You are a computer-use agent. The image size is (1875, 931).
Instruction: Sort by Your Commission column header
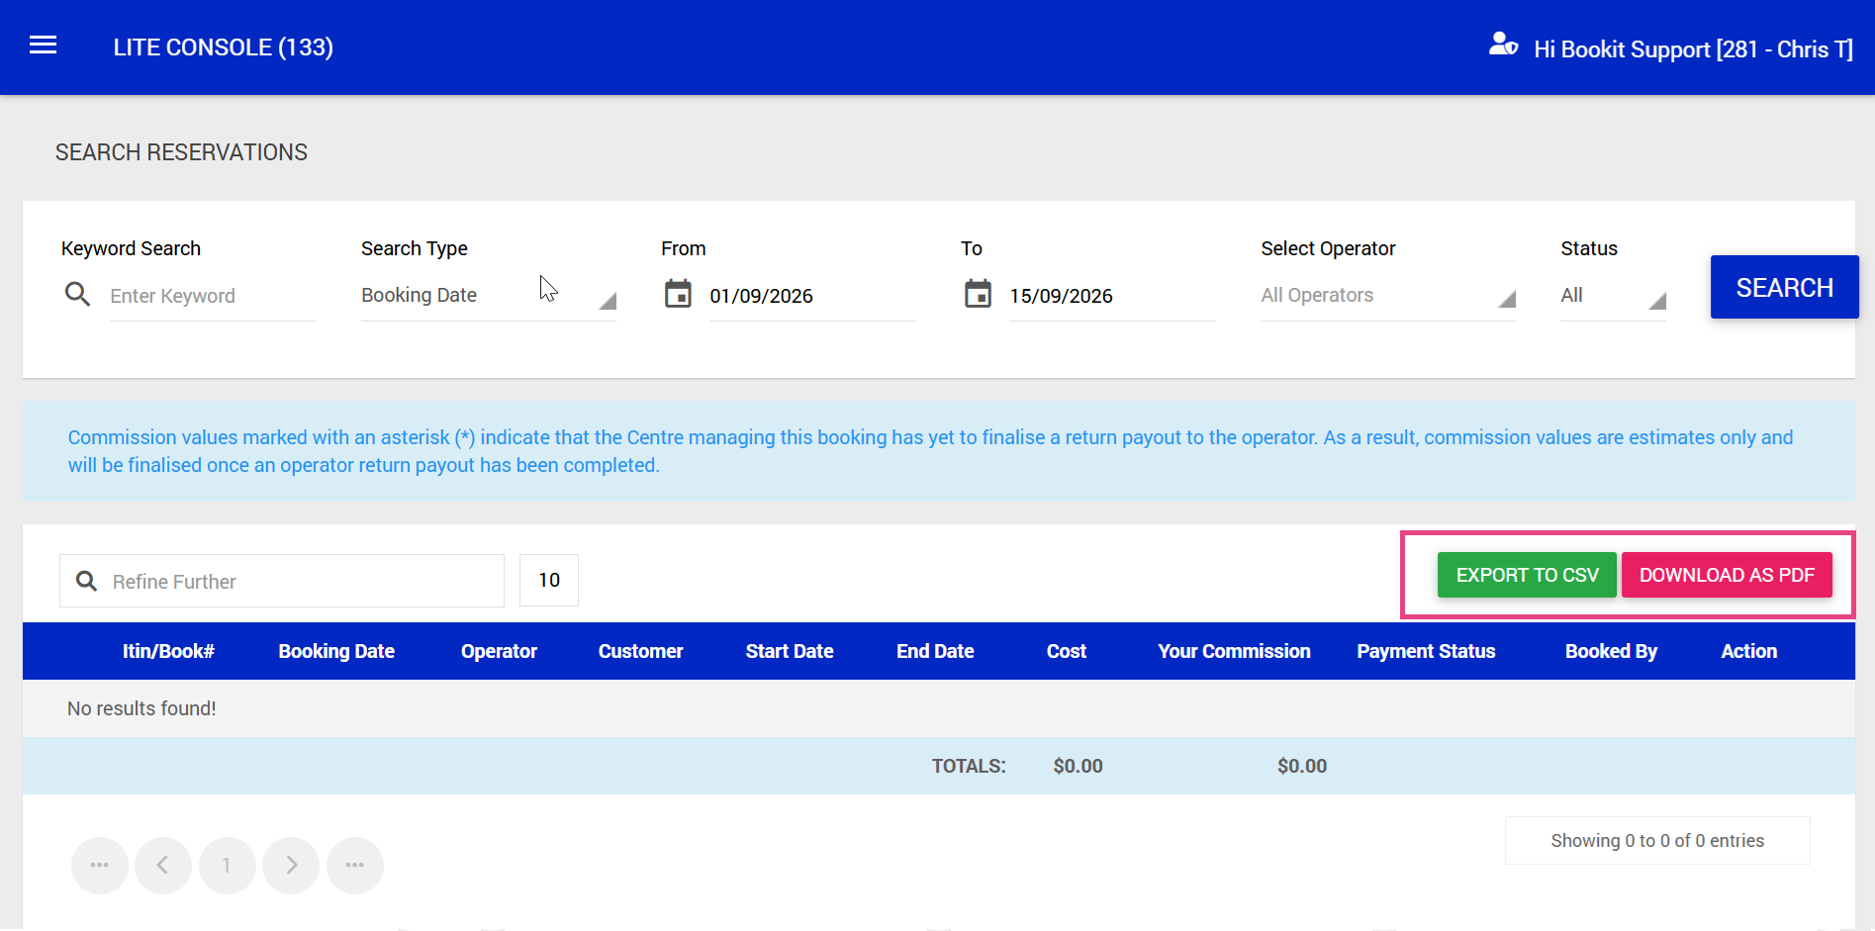pos(1234,651)
